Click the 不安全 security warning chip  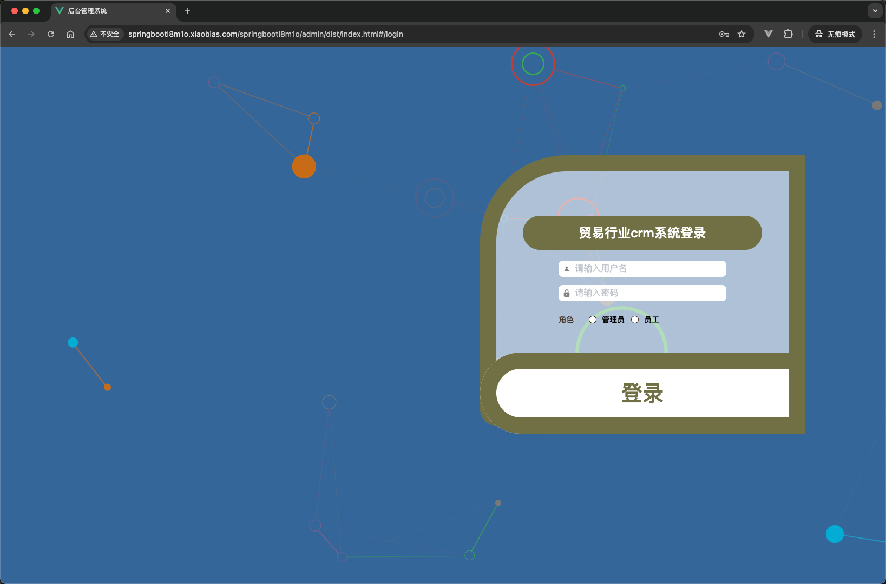click(x=105, y=34)
